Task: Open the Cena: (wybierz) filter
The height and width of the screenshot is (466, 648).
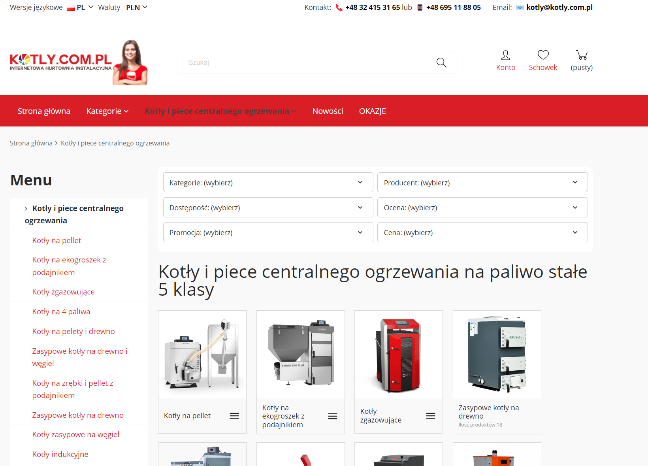Action: (x=482, y=232)
